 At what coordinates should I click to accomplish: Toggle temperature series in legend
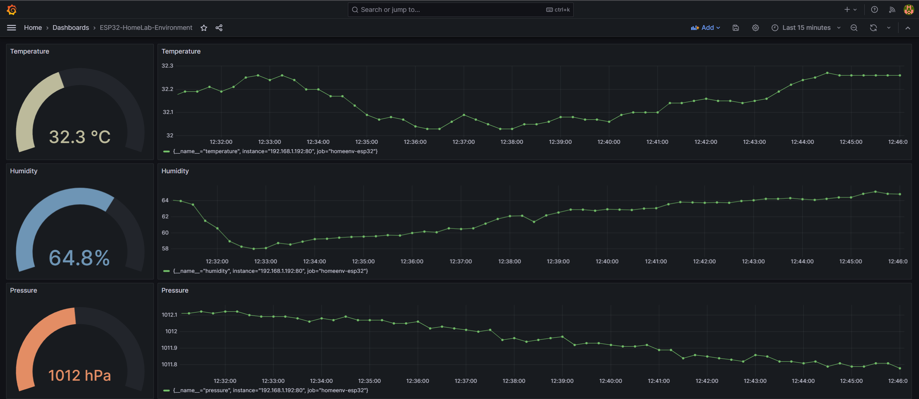pos(275,151)
